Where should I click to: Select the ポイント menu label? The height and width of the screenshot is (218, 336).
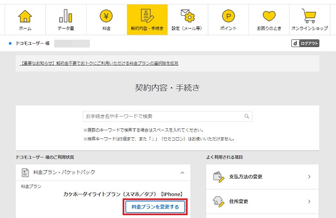228,28
